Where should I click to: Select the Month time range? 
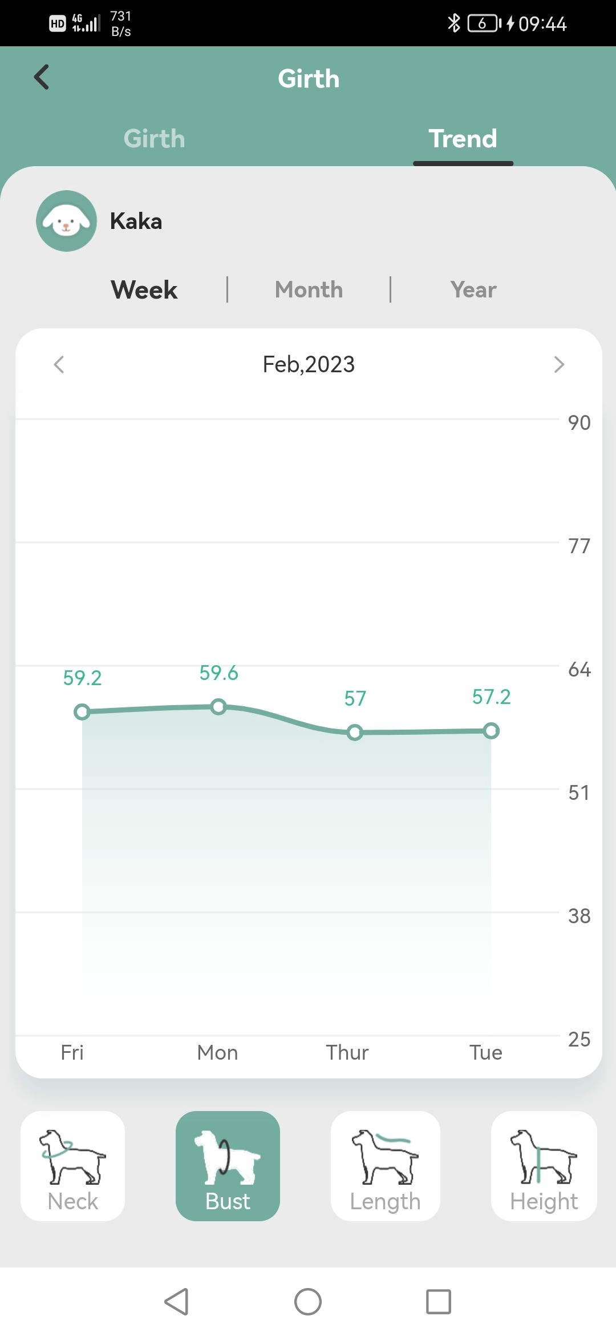(x=309, y=289)
